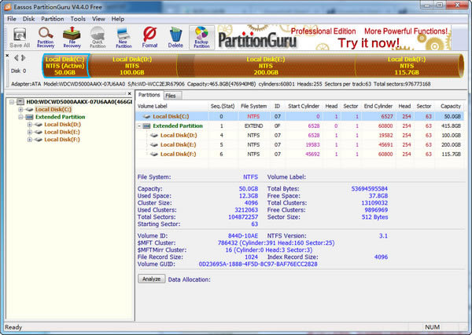
Task: Select Local Disk(C:) row in partition table
Action: [300, 116]
